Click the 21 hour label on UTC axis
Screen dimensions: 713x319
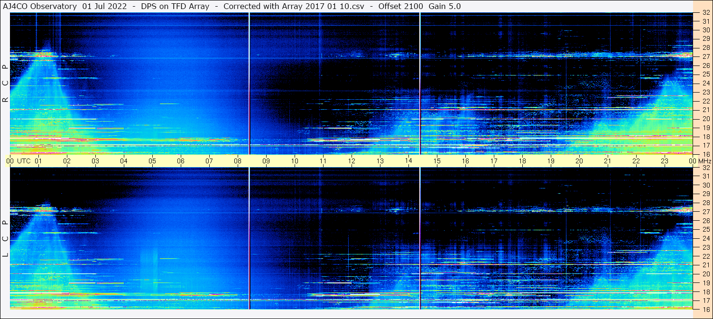coord(608,161)
